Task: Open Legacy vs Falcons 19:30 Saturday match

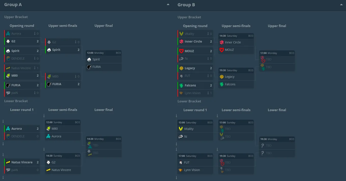Action: click(236, 78)
